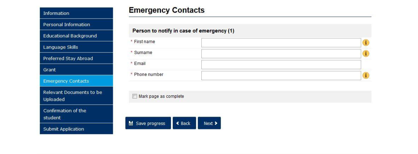Screen dimensions: 418x154
Task: Select the Emergency Contacts sidebar item
Action: (76, 81)
